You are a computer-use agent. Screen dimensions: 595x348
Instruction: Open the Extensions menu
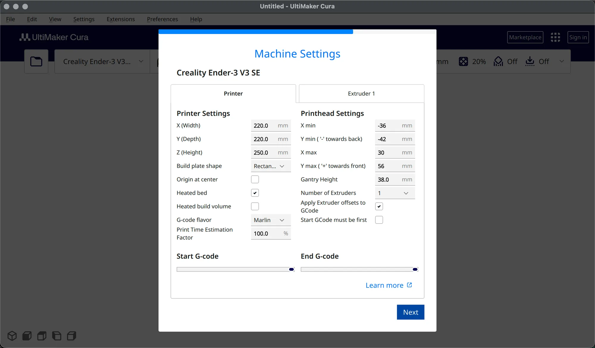120,19
